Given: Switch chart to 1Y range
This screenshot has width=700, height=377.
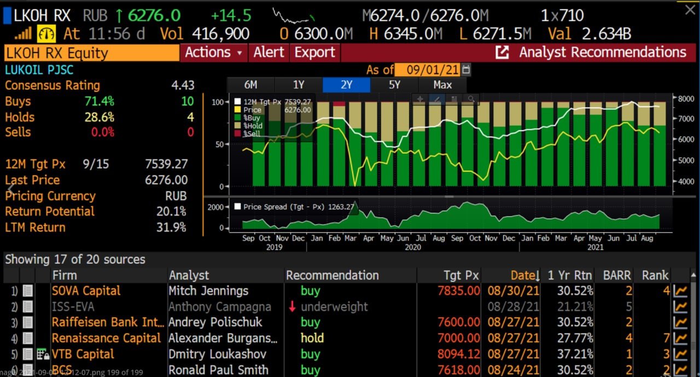Looking at the screenshot, I should point(299,85).
